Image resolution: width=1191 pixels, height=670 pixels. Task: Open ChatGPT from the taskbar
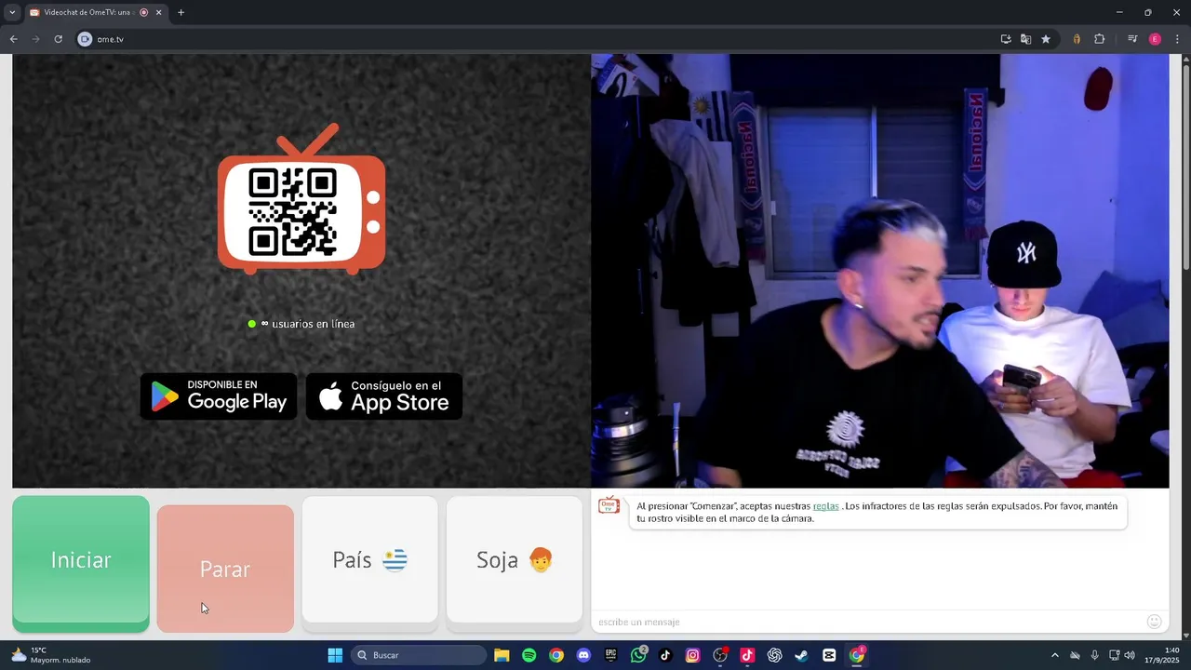pyautogui.click(x=774, y=655)
